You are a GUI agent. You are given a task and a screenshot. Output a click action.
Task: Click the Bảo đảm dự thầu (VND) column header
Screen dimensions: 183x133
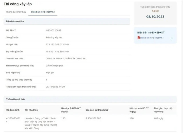tap(97, 110)
